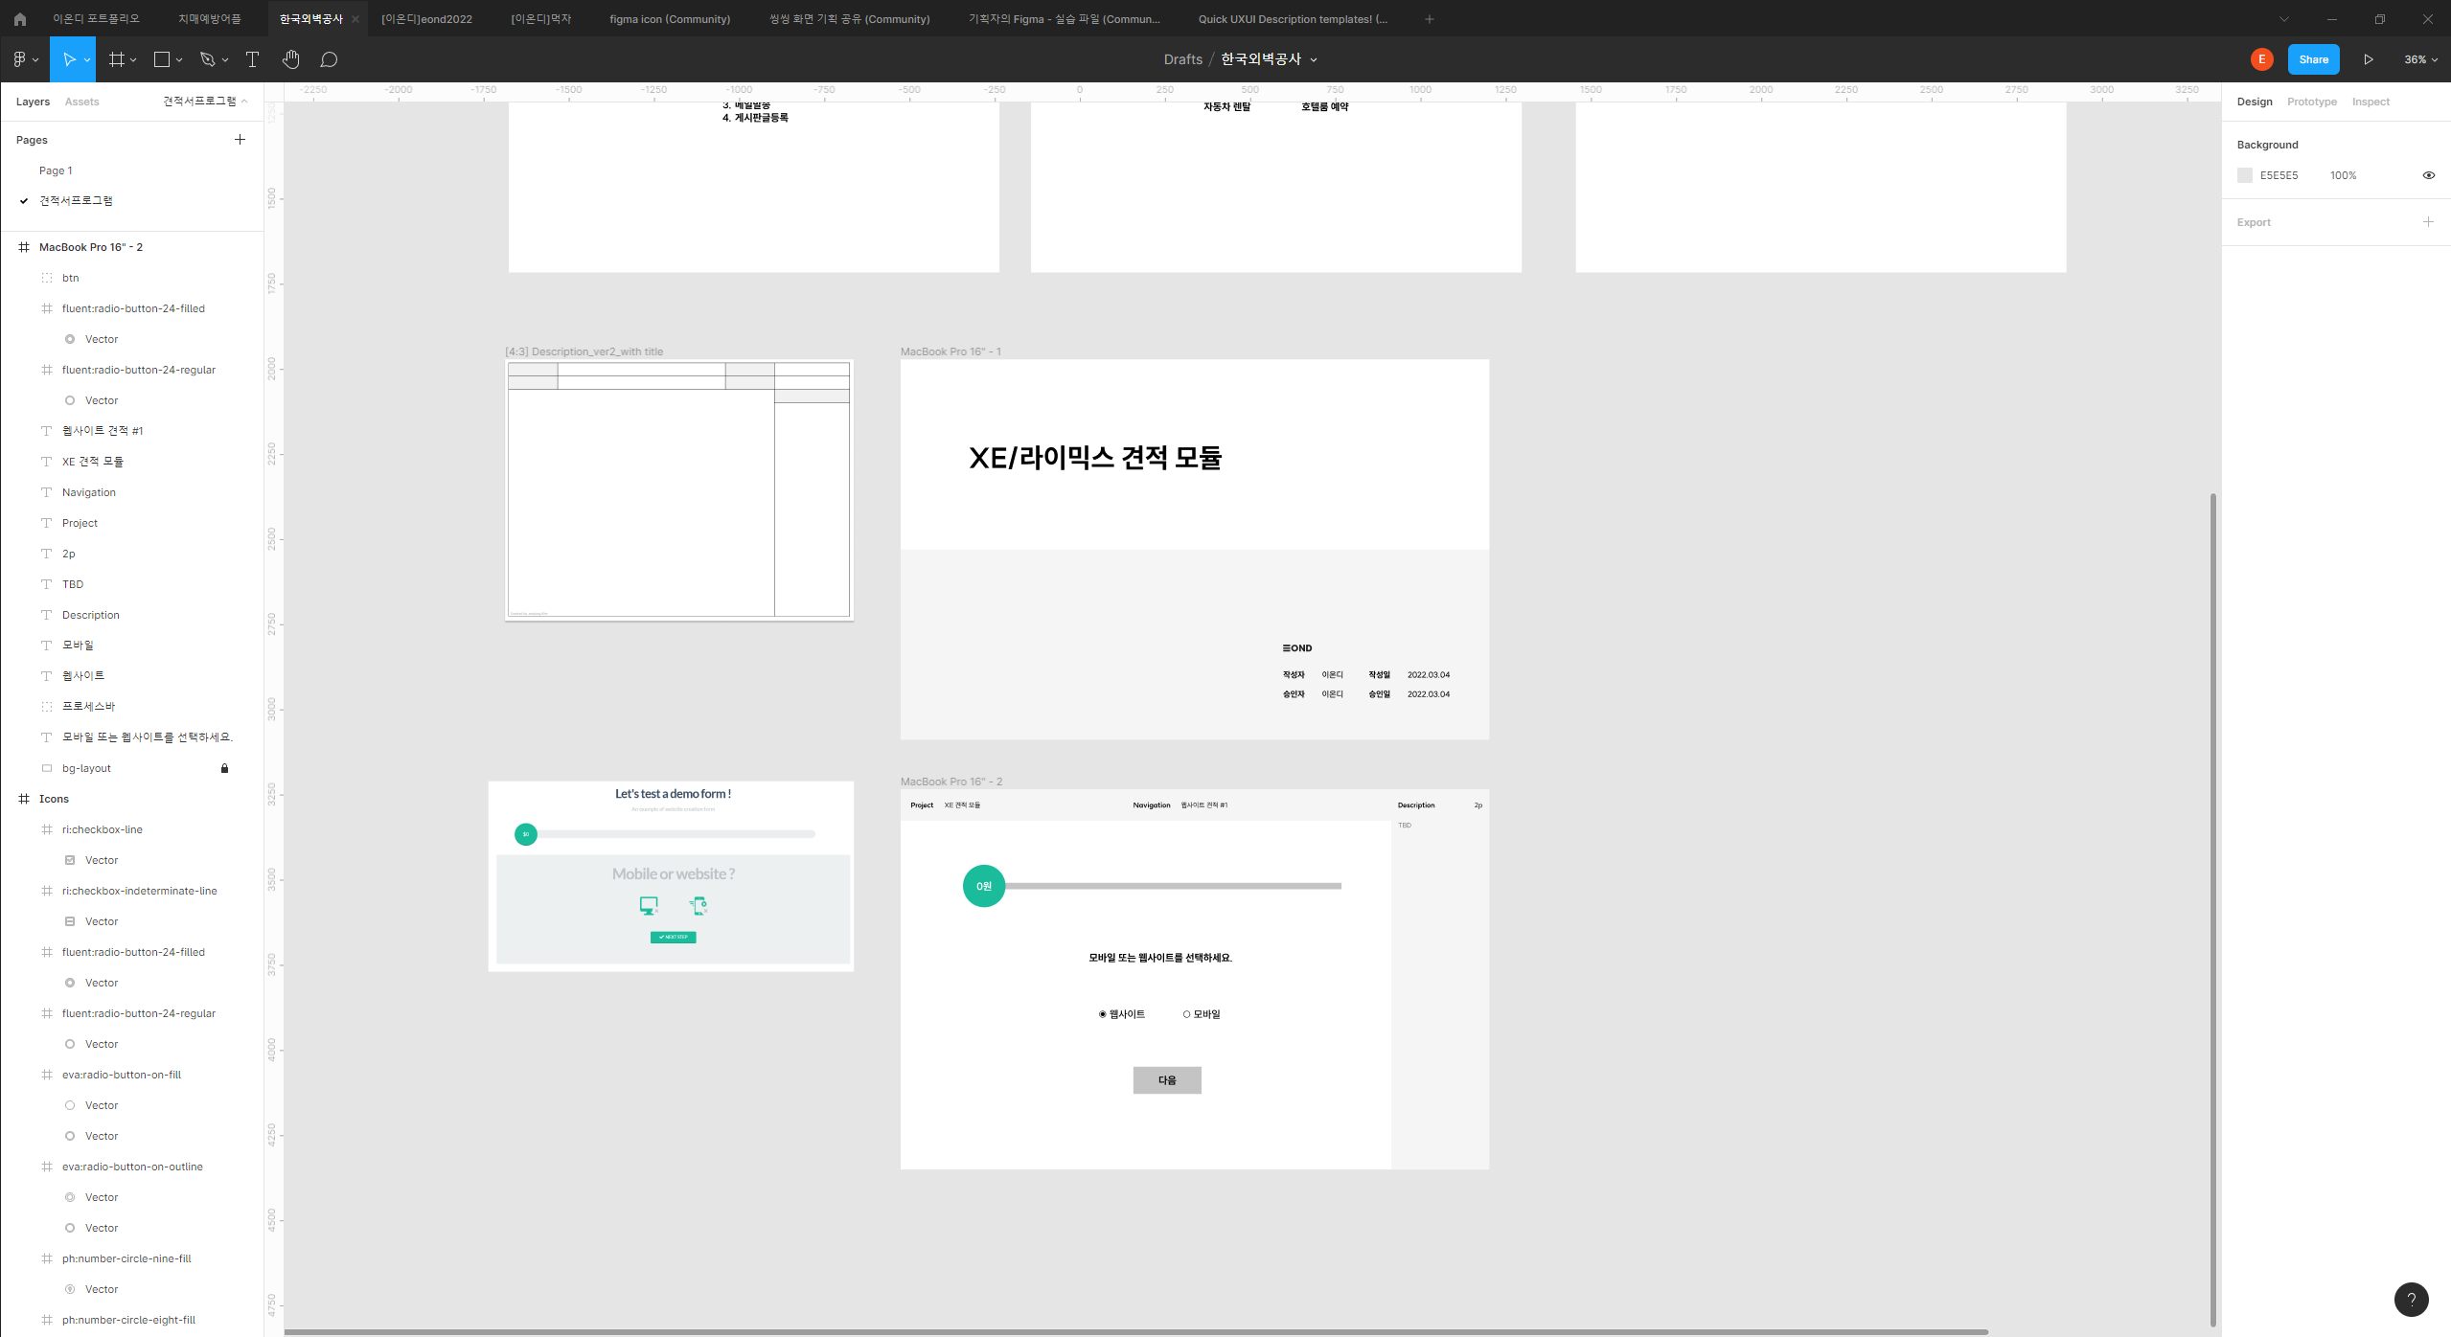Select the Comment tool

click(329, 59)
